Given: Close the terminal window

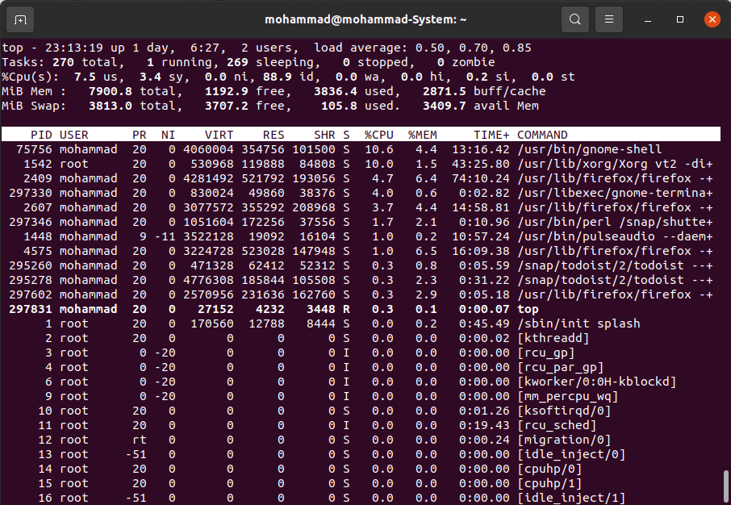Looking at the screenshot, I should click(x=712, y=19).
